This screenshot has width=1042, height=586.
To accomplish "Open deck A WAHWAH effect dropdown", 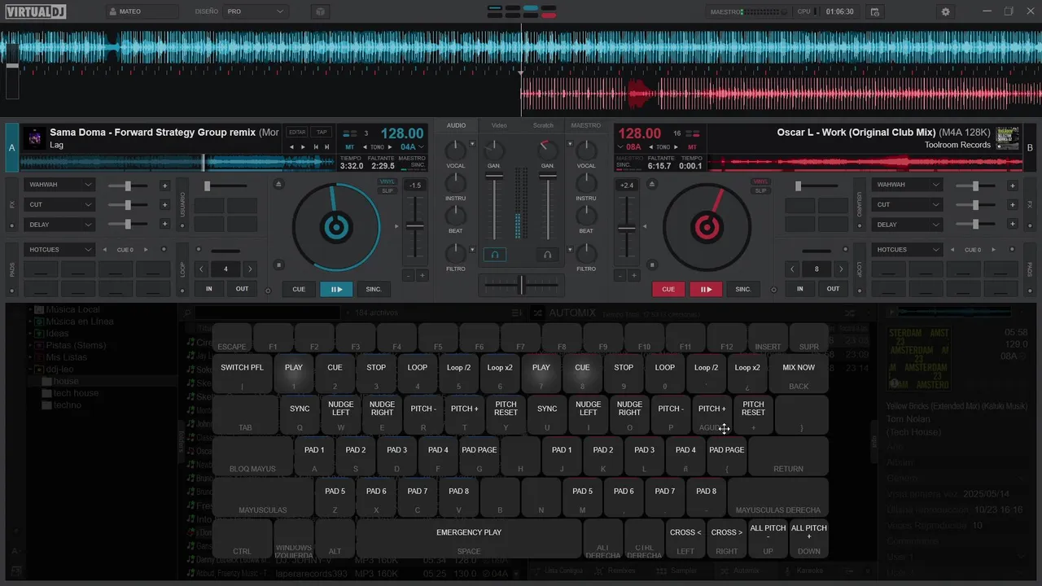I will pyautogui.click(x=60, y=185).
